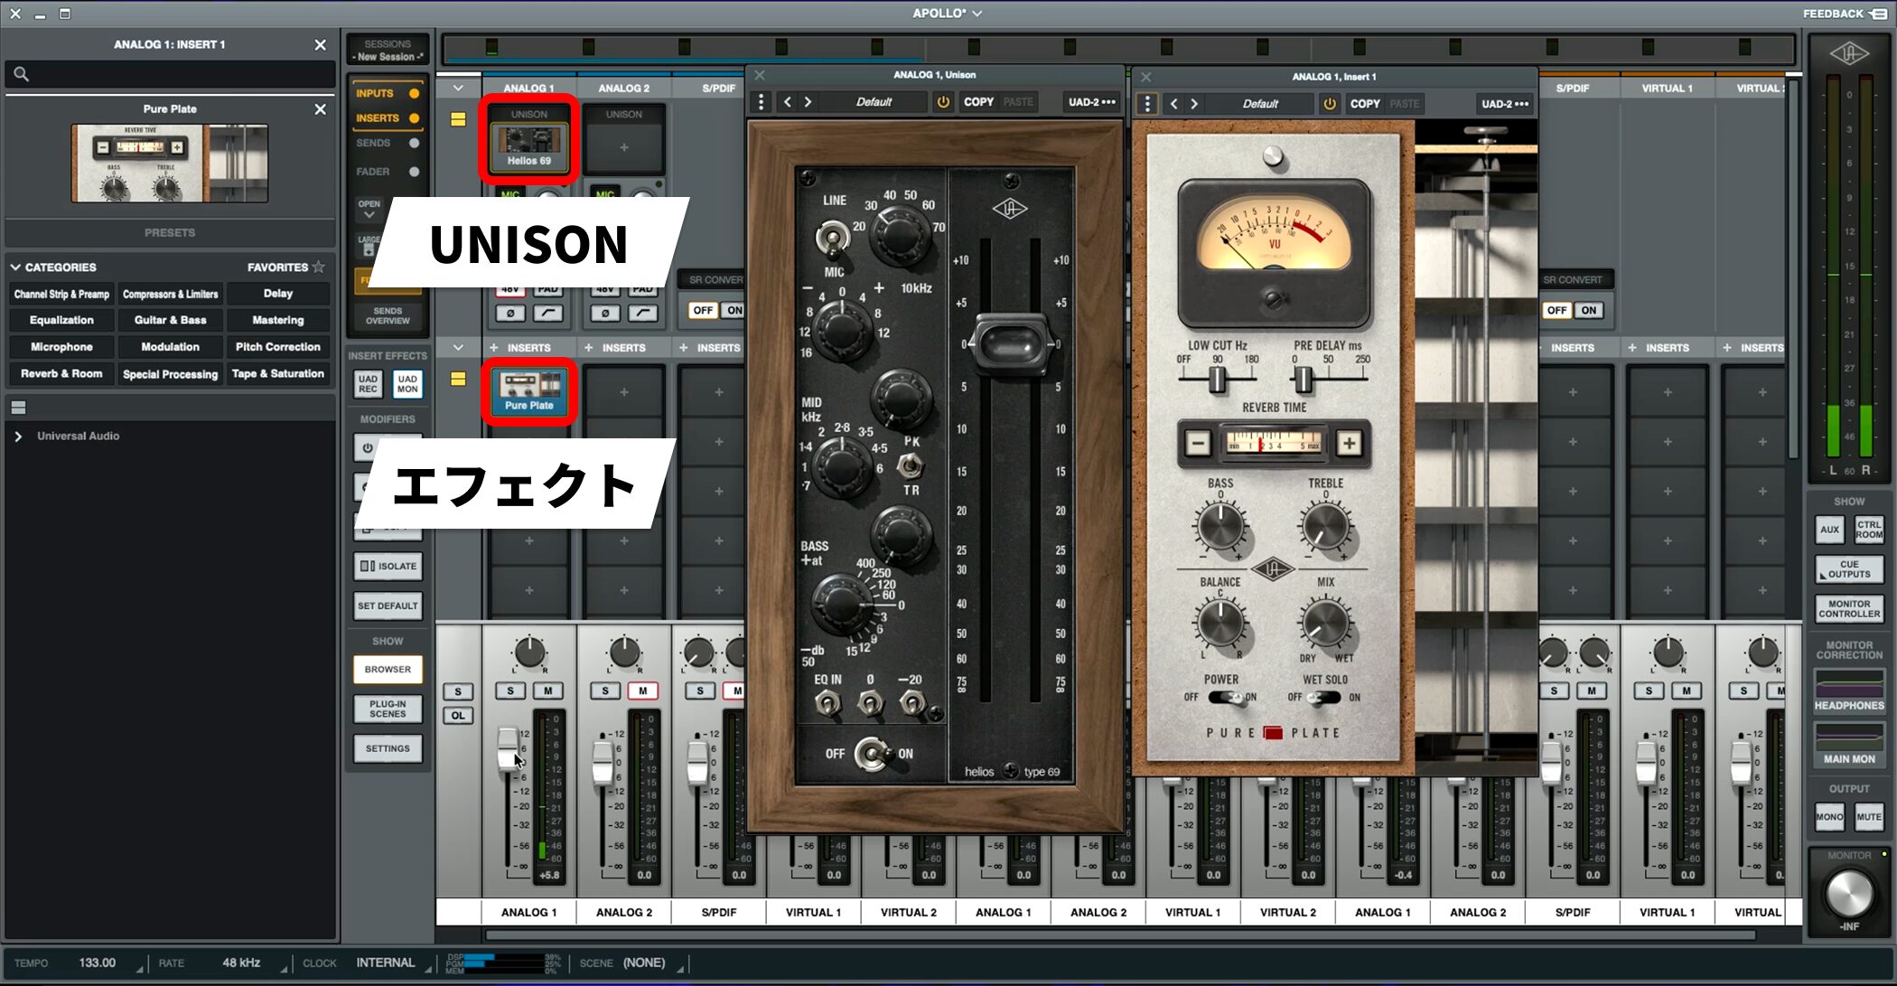Click the Pure Plate power icon
The width and height of the screenshot is (1897, 986).
pyautogui.click(x=1330, y=104)
